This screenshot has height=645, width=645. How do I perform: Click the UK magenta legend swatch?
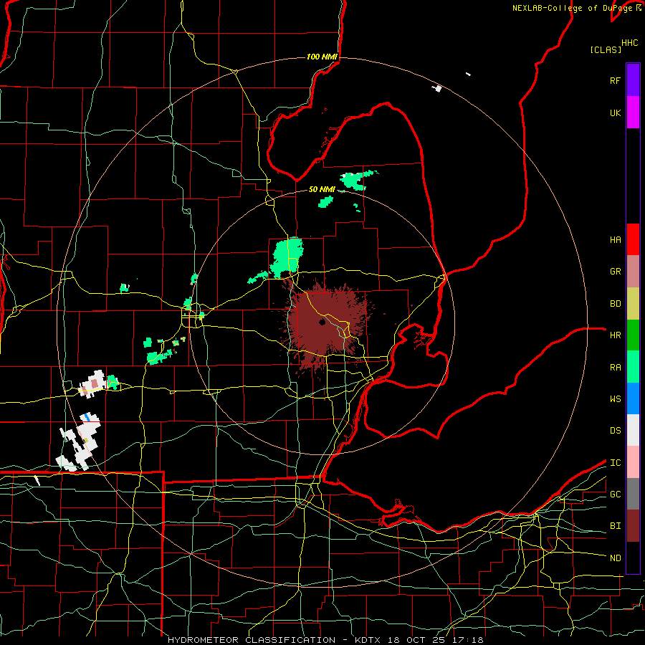tap(633, 113)
